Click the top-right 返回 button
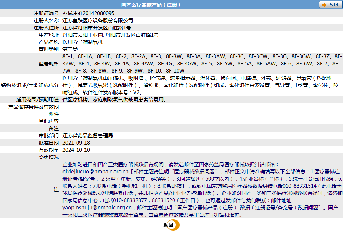The width and height of the screenshot is (344, 232). pyautogui.click(x=331, y=5)
